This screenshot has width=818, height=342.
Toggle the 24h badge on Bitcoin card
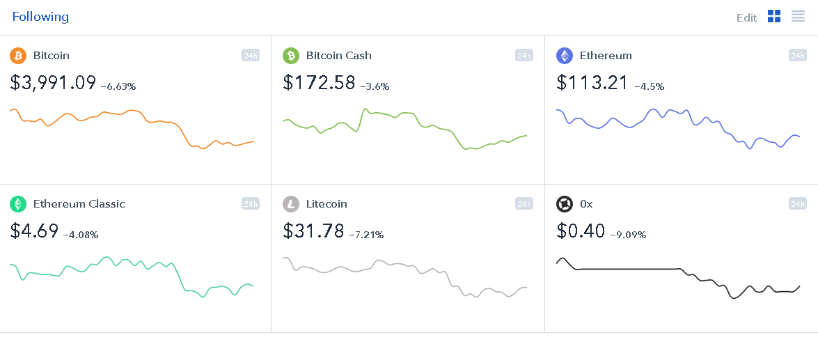(251, 55)
